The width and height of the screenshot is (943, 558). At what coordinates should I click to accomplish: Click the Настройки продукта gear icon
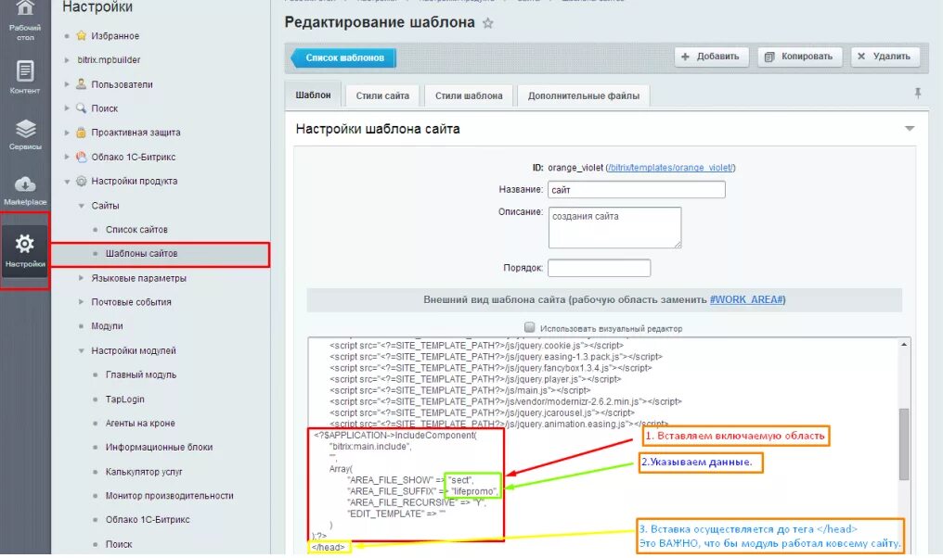click(81, 181)
